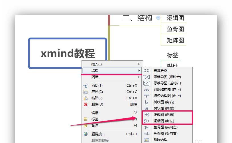This screenshot has width=232, height=143.
Task: Select the 鱼骨图 subtopic
Action: (175, 29)
